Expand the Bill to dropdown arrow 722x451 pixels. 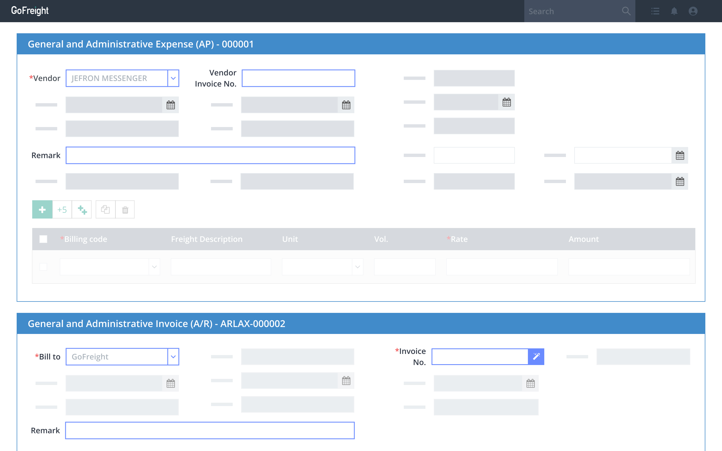click(x=173, y=356)
